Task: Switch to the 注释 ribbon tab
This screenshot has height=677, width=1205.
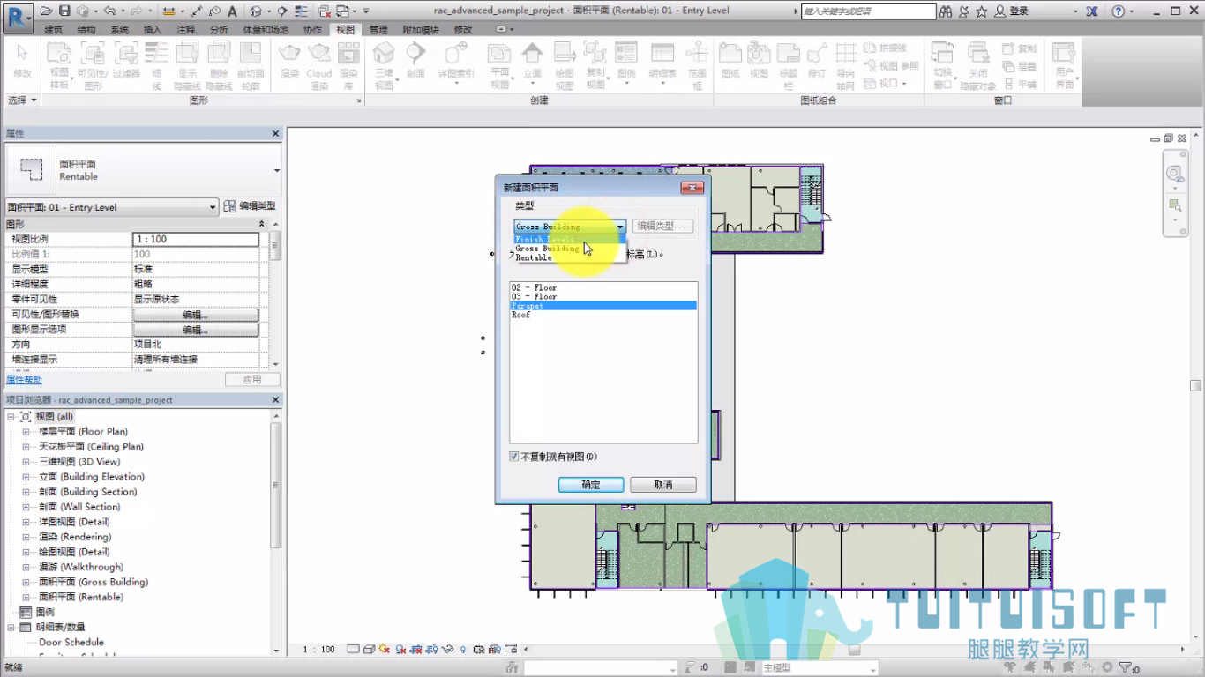Action: coord(186,29)
